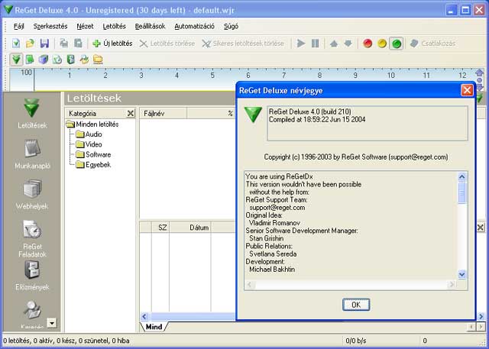This screenshot has width=489, height=349.
Task: Click the yellow folder open icon
Action: [30, 44]
